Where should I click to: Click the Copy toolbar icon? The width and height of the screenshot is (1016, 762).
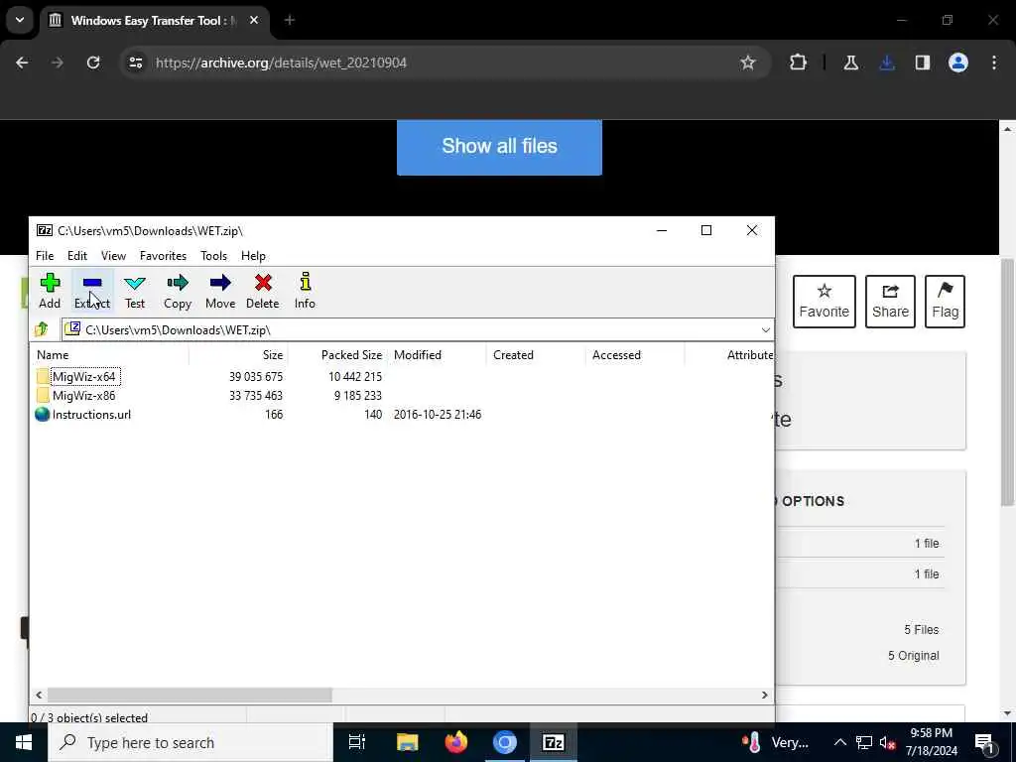pyautogui.click(x=178, y=291)
